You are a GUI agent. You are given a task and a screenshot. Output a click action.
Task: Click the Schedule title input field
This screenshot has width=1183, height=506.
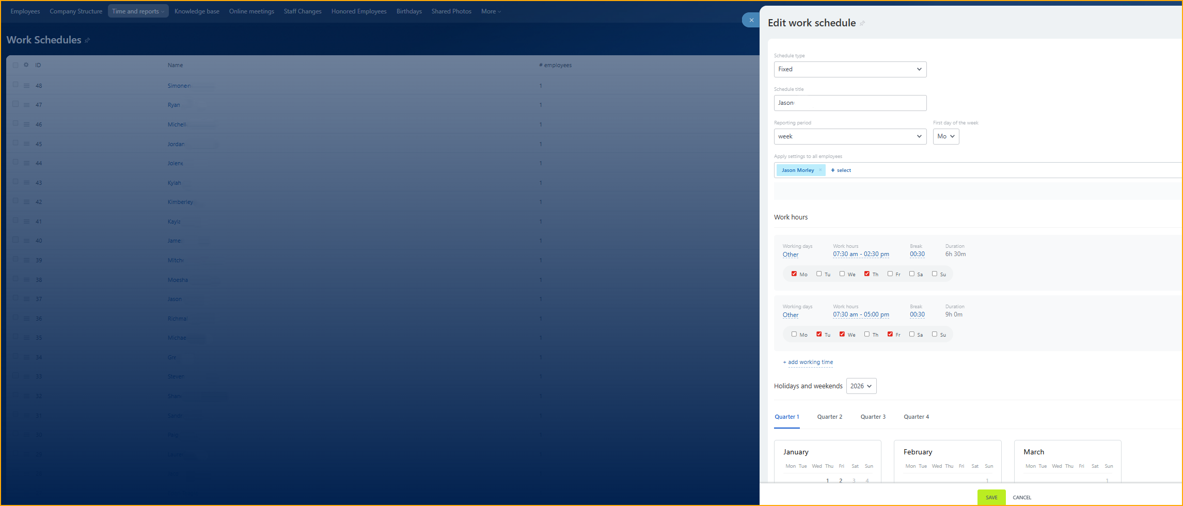coord(850,103)
